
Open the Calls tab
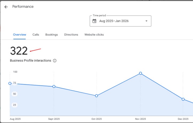36,35
